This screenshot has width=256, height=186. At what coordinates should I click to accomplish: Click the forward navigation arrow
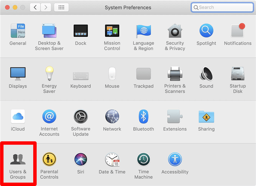[46, 7]
